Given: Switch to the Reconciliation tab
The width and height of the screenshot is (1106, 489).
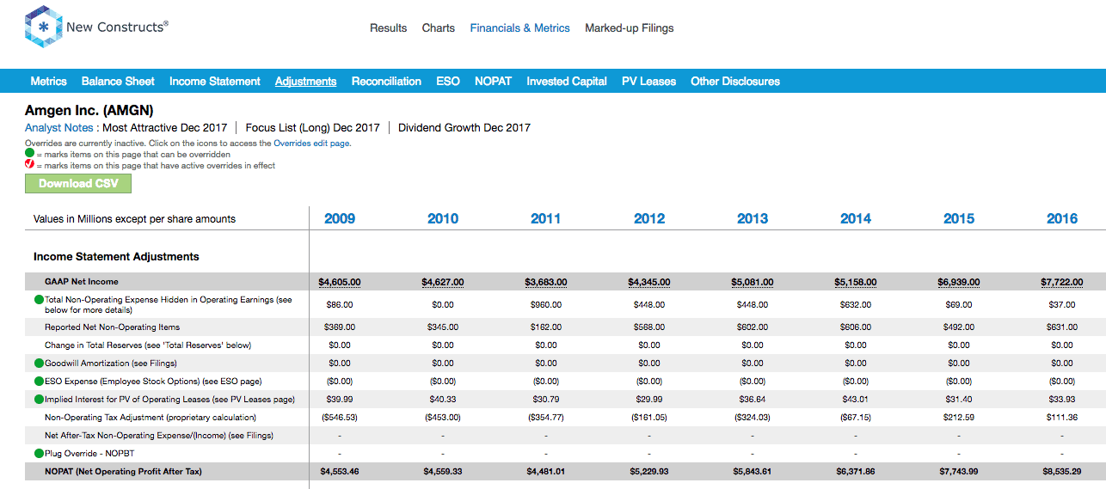Looking at the screenshot, I should click(x=386, y=82).
